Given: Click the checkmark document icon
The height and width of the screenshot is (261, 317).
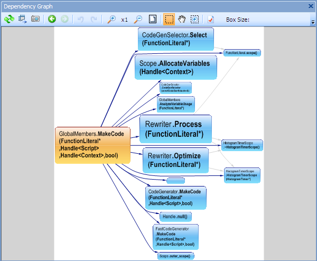Looking at the screenshot, I should tap(211, 20).
